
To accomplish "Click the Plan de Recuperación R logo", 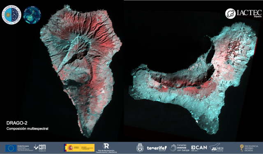I will click(106, 146).
